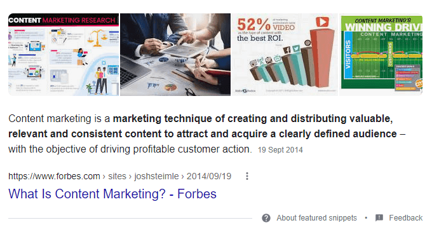The image size is (439, 232).
Task: Open the Winning Drive football field thumbnail
Action: point(381,55)
